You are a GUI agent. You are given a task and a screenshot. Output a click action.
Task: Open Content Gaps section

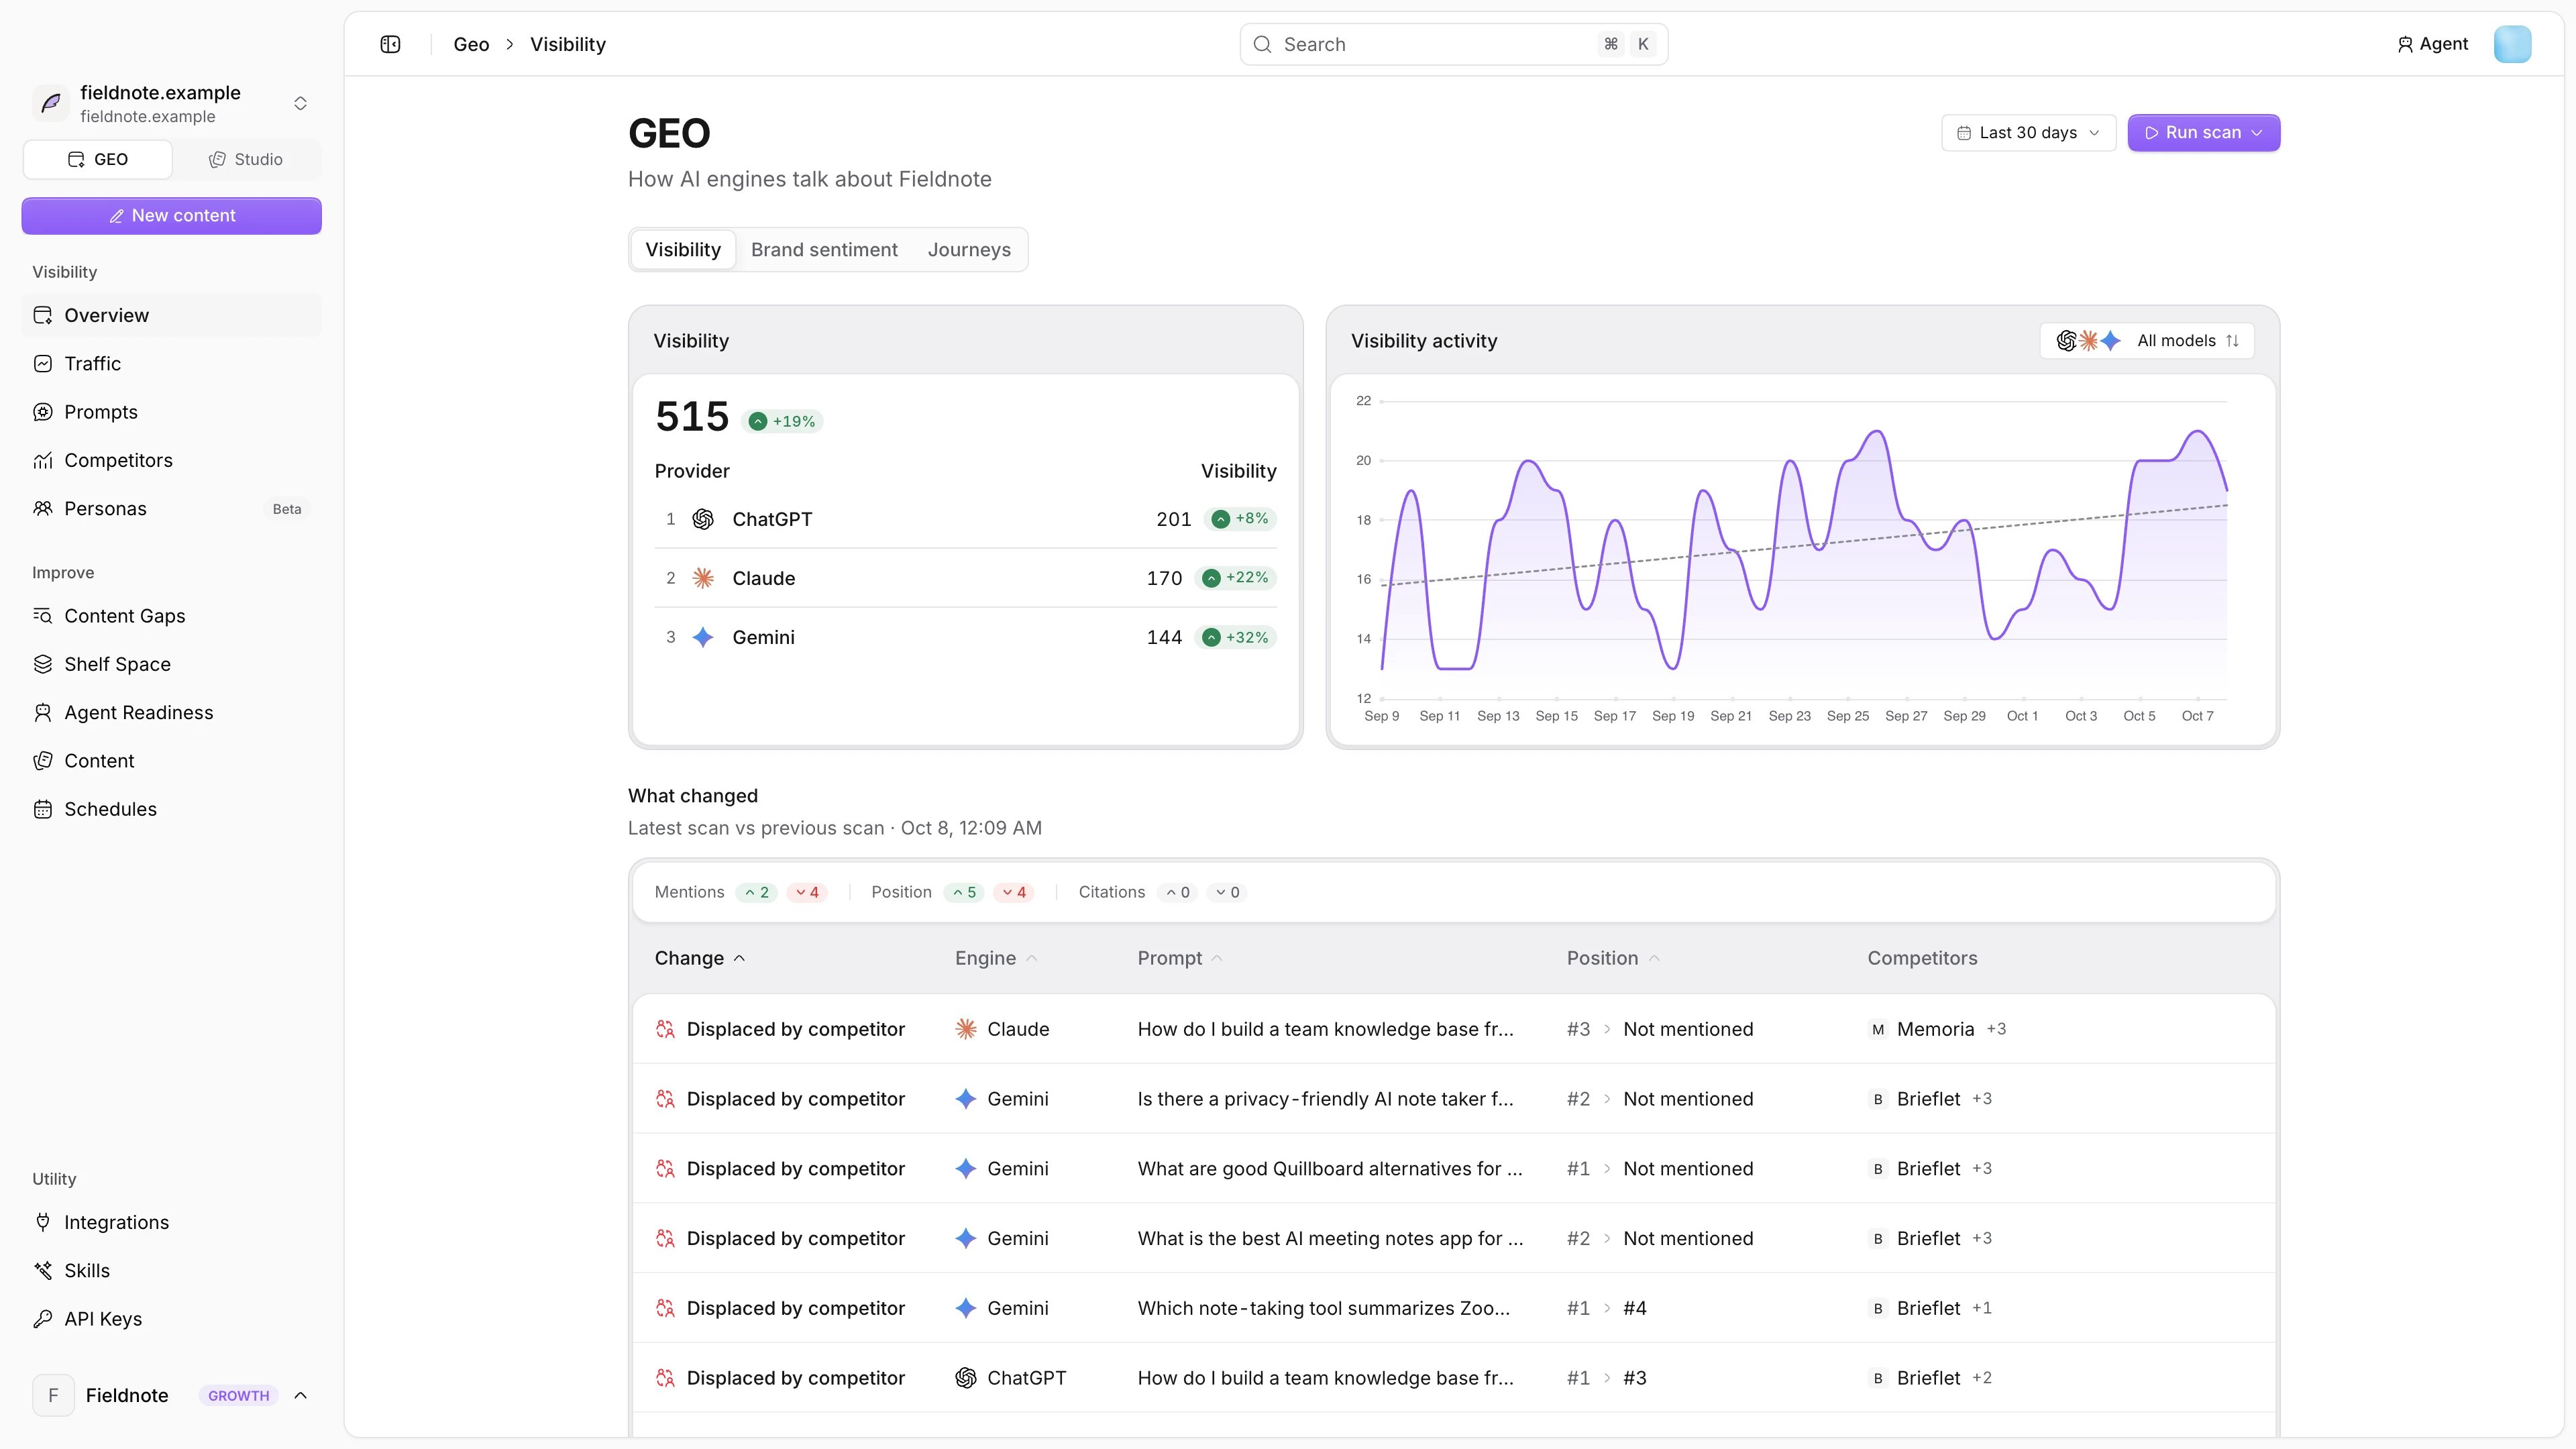pyautogui.click(x=171, y=616)
